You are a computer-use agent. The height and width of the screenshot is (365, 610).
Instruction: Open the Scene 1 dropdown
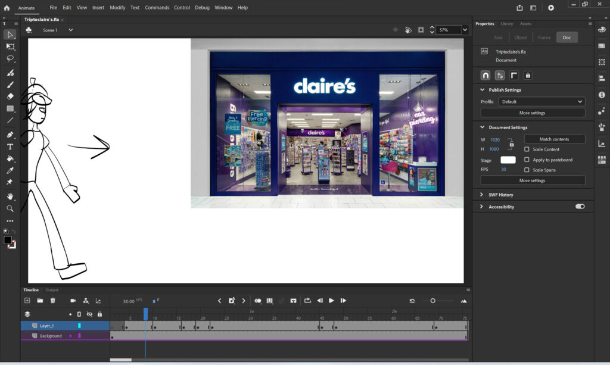point(70,30)
